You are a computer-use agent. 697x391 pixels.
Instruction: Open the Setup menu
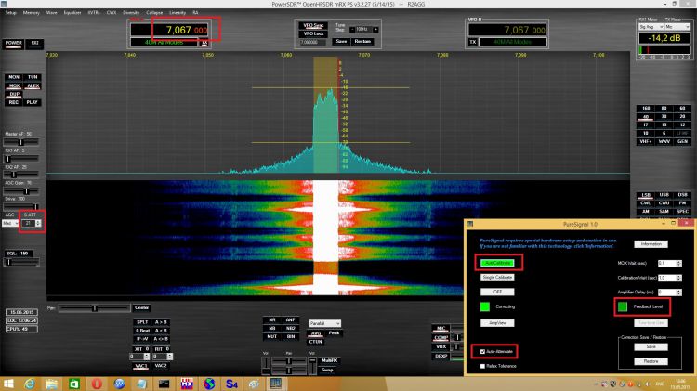(x=10, y=12)
